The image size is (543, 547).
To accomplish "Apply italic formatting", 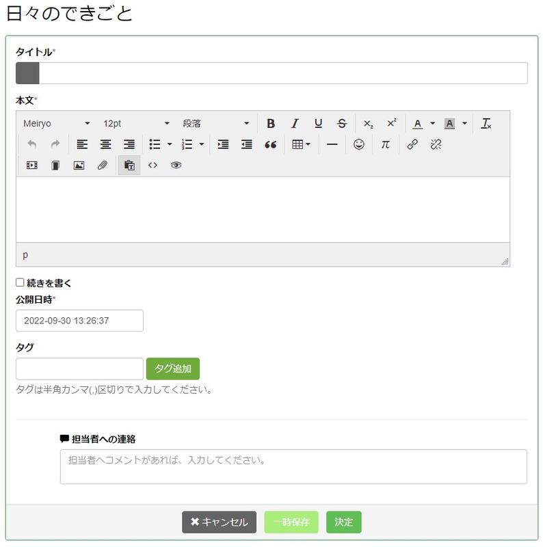I will [295, 124].
